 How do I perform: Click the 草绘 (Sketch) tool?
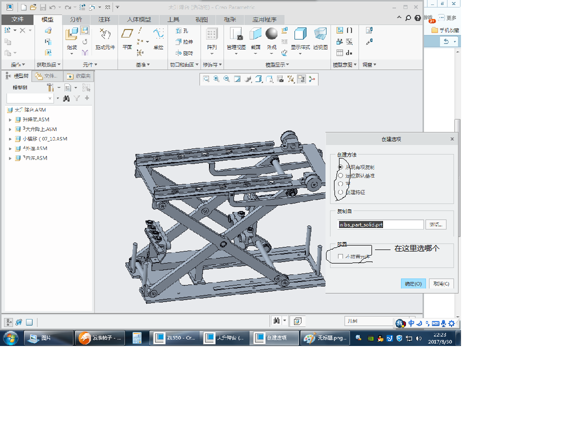[158, 39]
